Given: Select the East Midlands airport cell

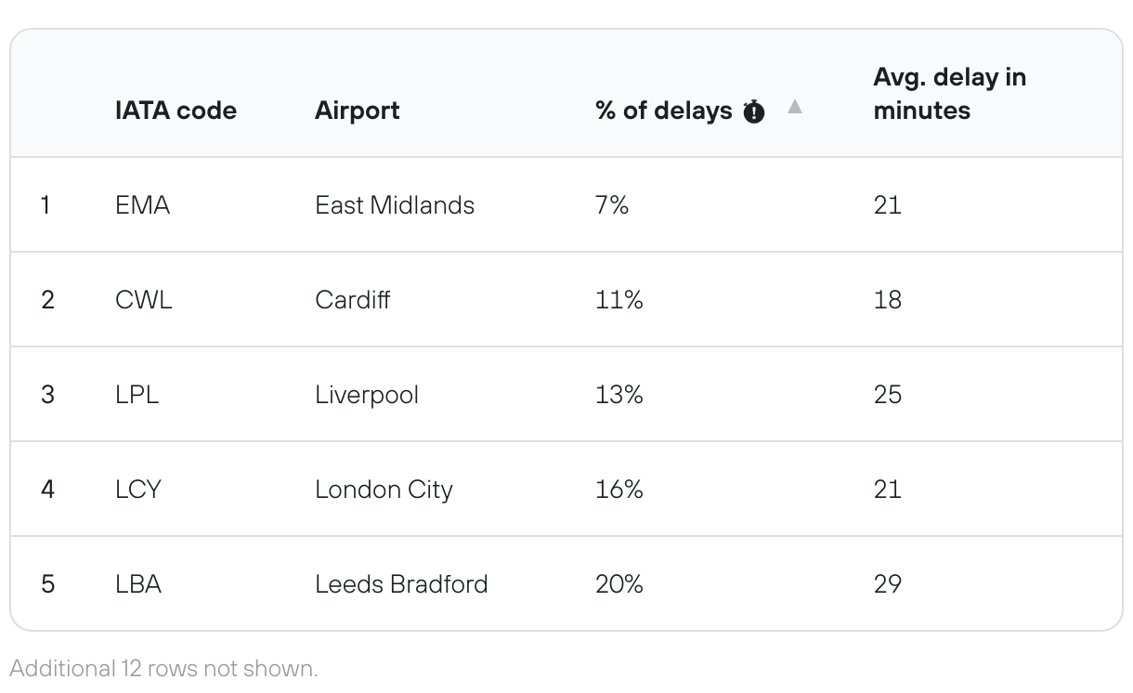Looking at the screenshot, I should (395, 205).
